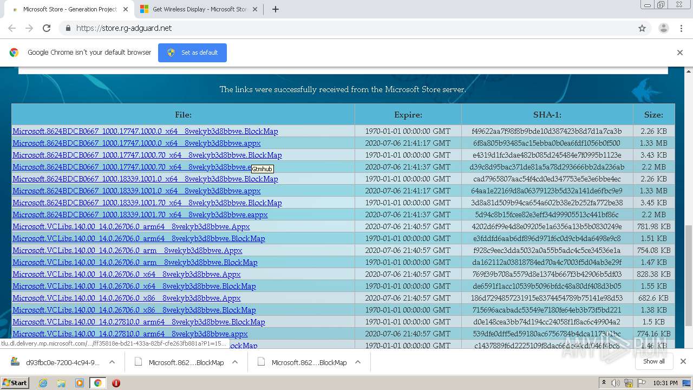Download 1000.17747.1000.70 x64 BlockMap file
693x390 pixels.
pyautogui.click(x=147, y=155)
